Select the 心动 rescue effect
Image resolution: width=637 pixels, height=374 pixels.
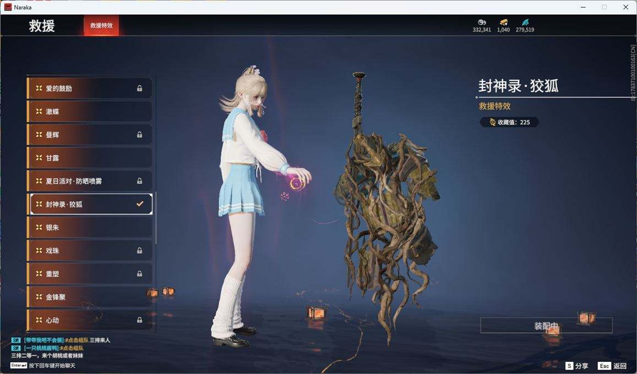click(90, 320)
